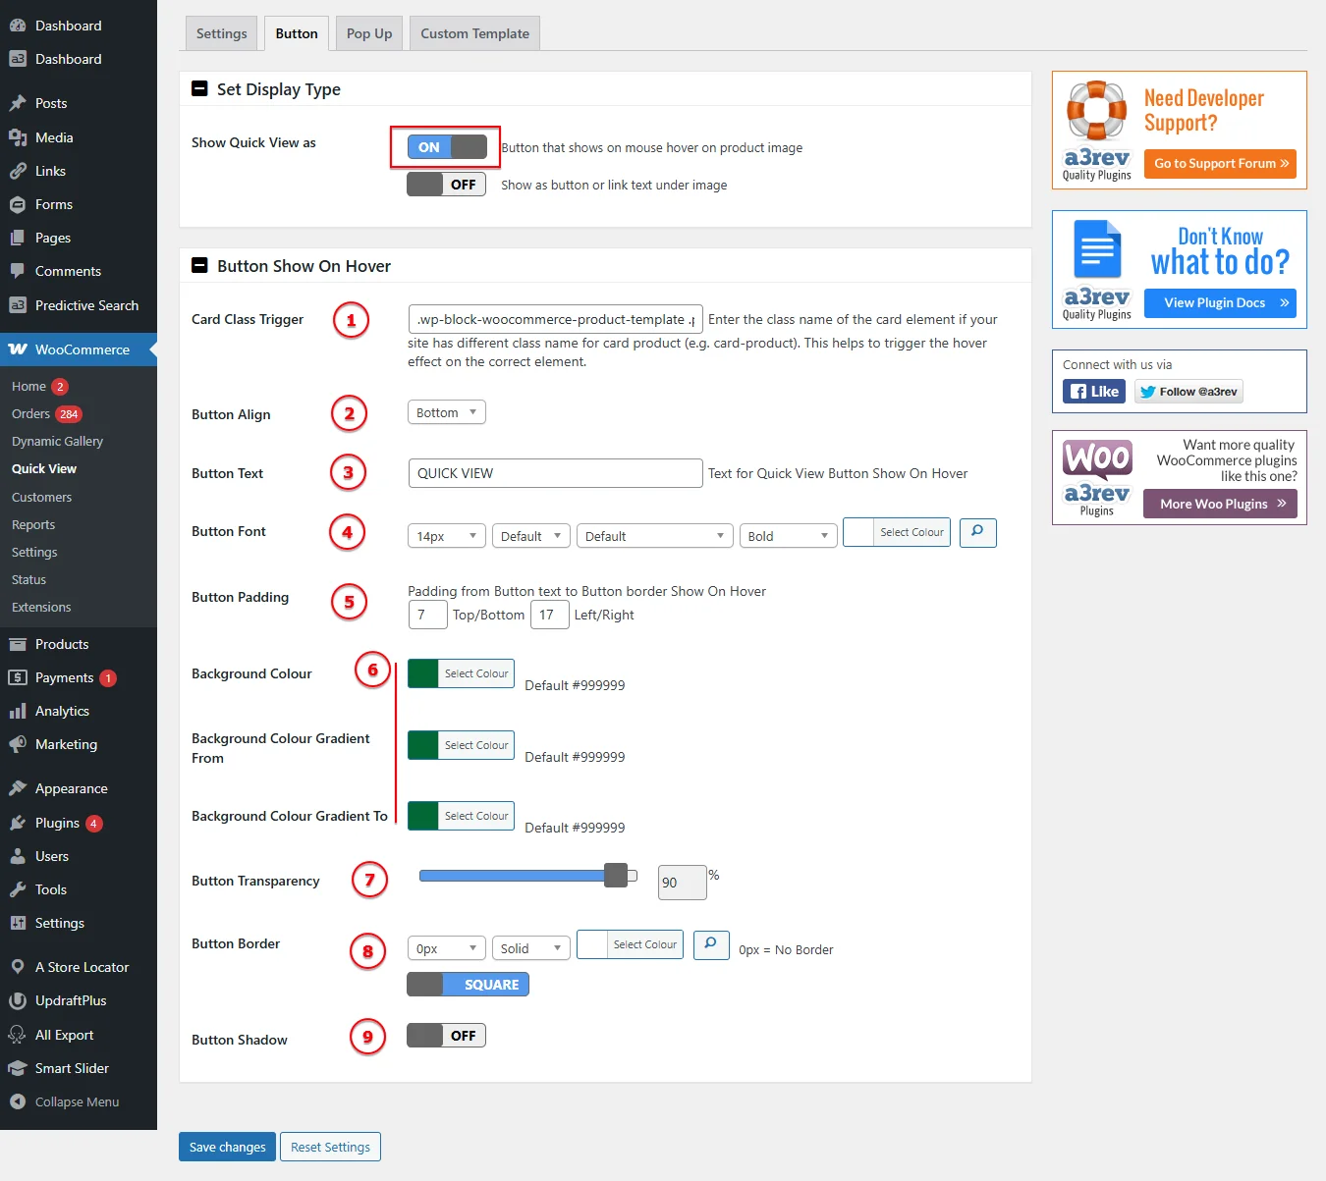Click the Collapse Menu arrow icon

(18, 1101)
